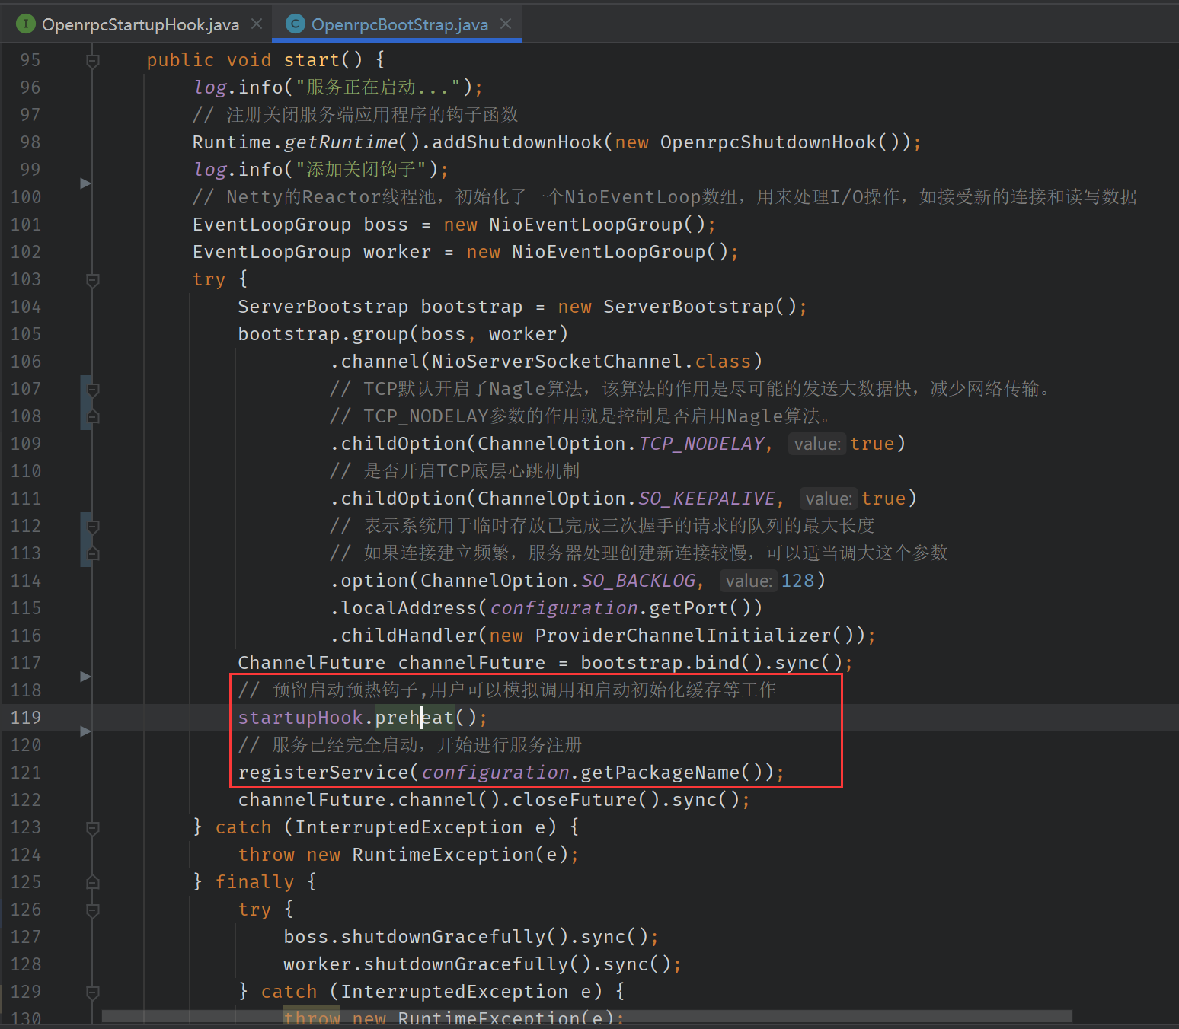Click the gutter arrow marker near line 118
Viewport: 1179px width, 1029px height.
[85, 677]
